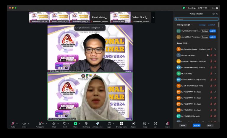Image resolution: width=227 pixels, height=138 pixels.
Task: Open the meeting timer dropdown
Action: pos(208,8)
